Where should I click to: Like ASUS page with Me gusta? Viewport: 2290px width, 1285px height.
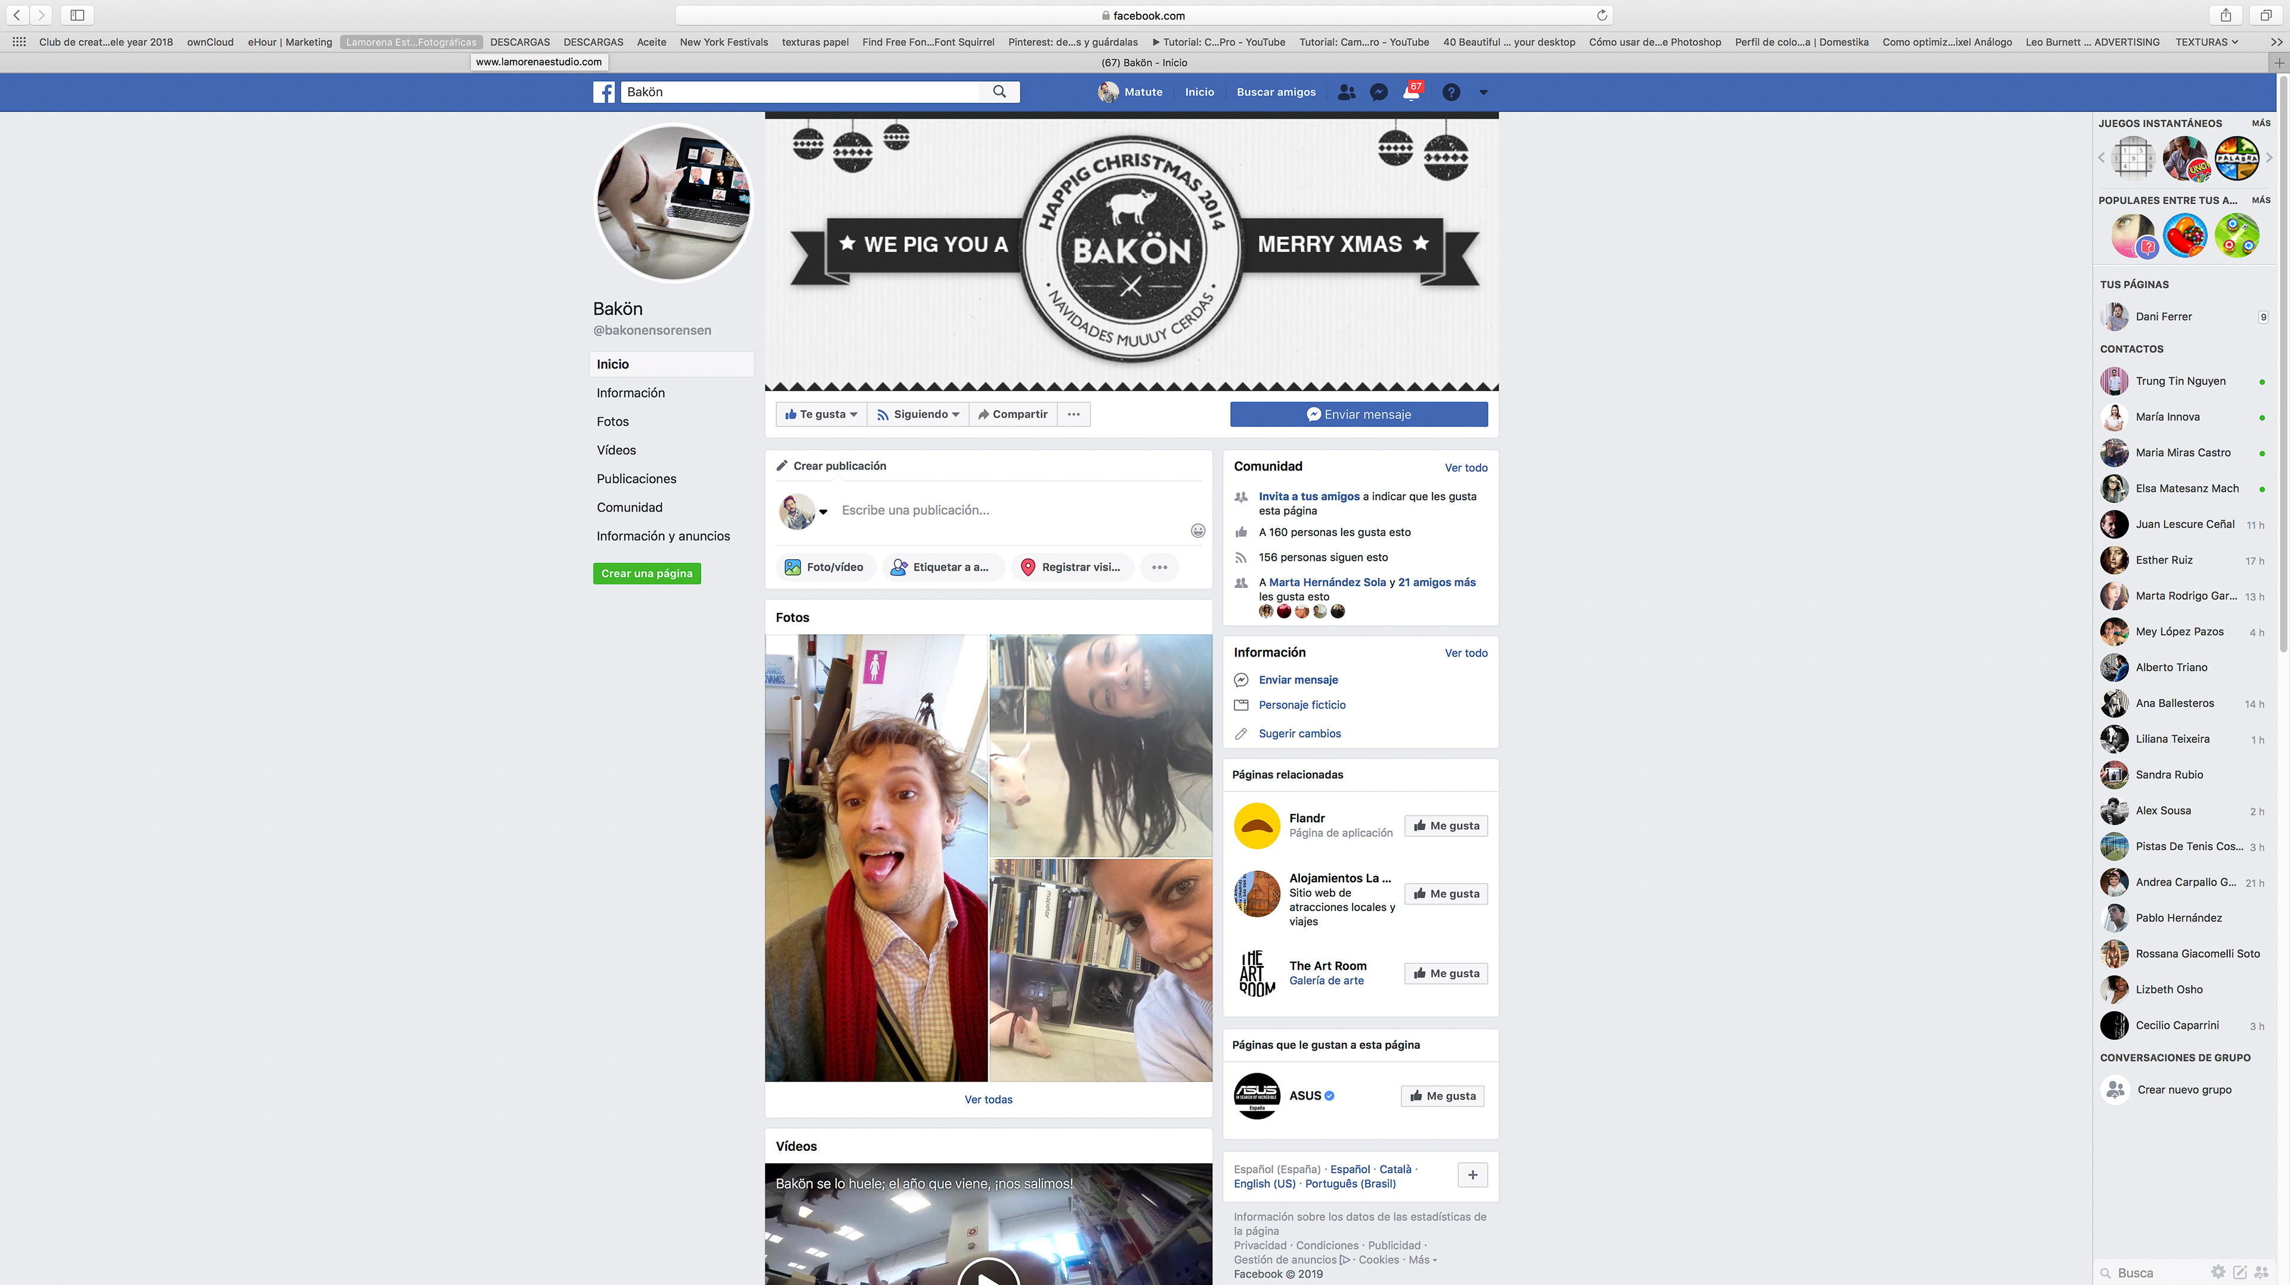(x=1443, y=1096)
